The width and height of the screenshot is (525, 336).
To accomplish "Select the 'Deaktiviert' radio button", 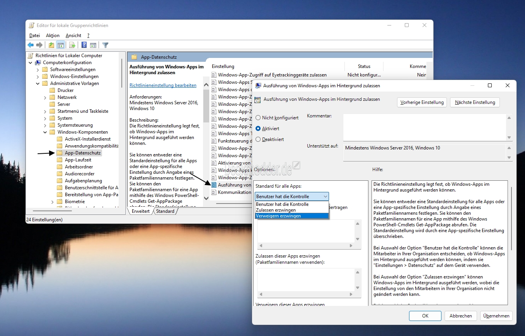I will click(x=258, y=139).
